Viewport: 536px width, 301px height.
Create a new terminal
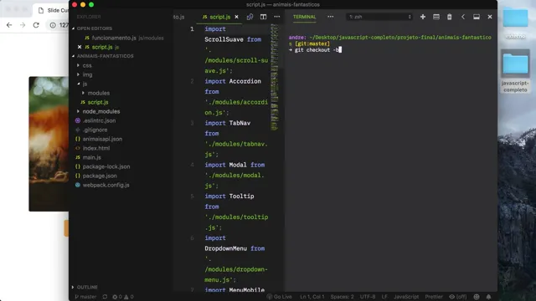pyautogui.click(x=423, y=17)
